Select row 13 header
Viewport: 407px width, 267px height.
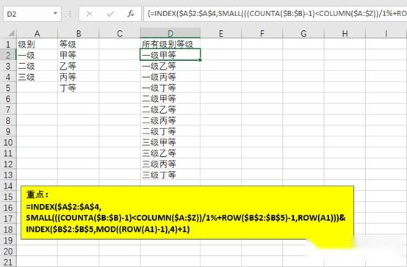click(8, 175)
